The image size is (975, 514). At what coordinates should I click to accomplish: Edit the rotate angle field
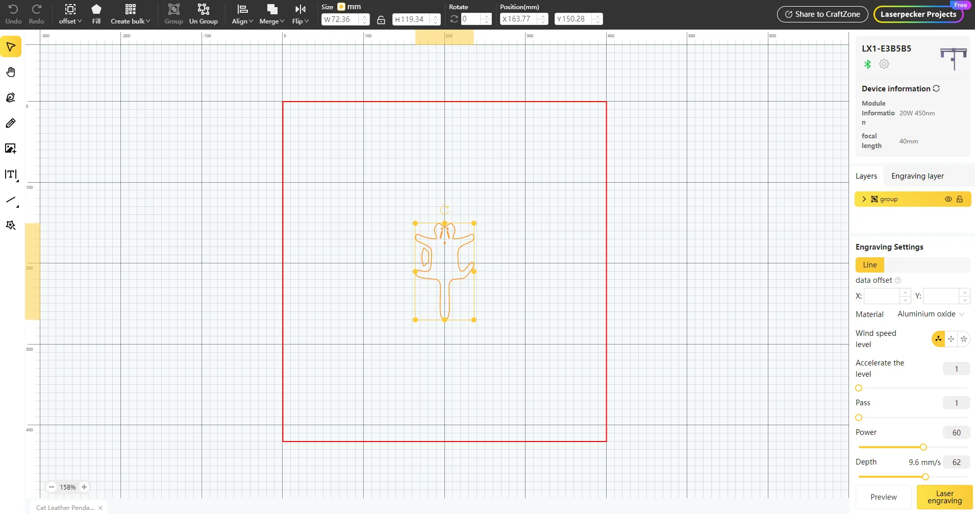pos(476,19)
